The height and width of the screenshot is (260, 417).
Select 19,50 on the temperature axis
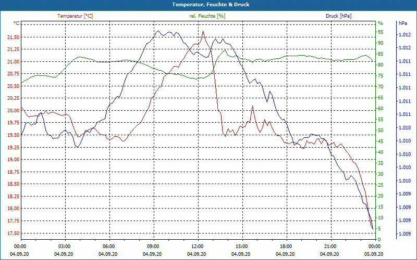coord(14,135)
